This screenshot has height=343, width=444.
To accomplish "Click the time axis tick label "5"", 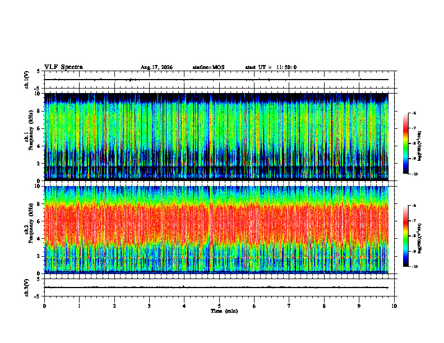I will (x=219, y=306).
